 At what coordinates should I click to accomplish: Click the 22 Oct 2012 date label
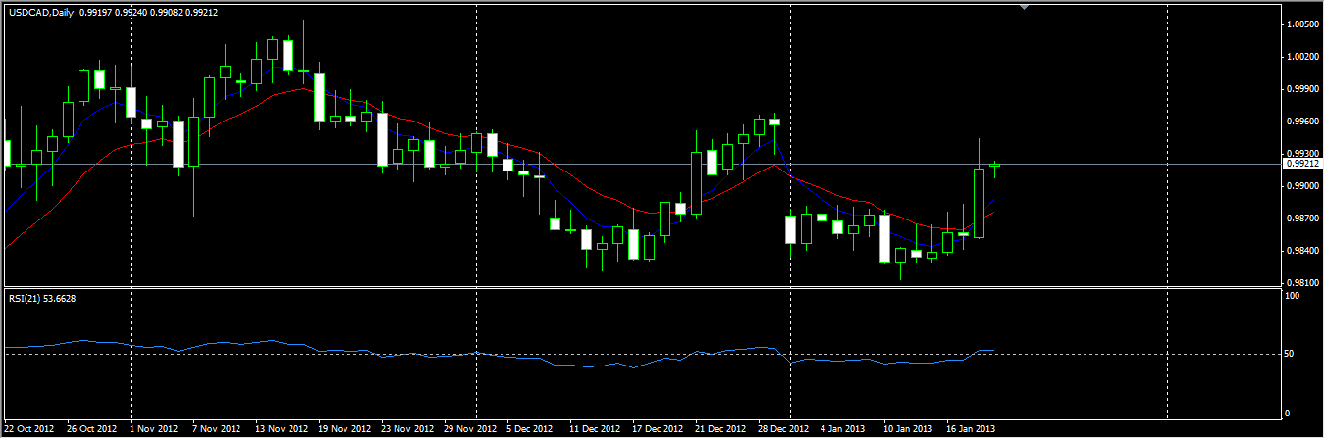tap(31, 429)
